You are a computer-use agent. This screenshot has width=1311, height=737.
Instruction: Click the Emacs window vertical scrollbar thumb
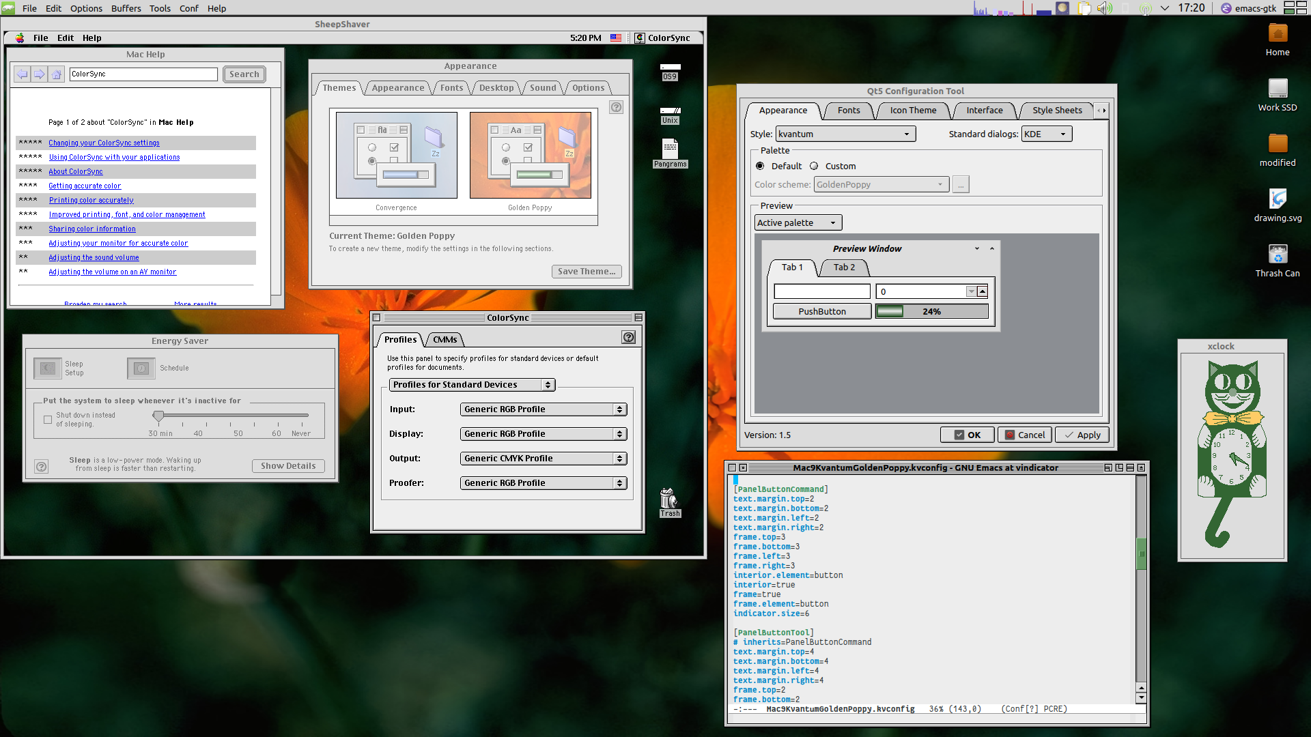coord(1141,553)
